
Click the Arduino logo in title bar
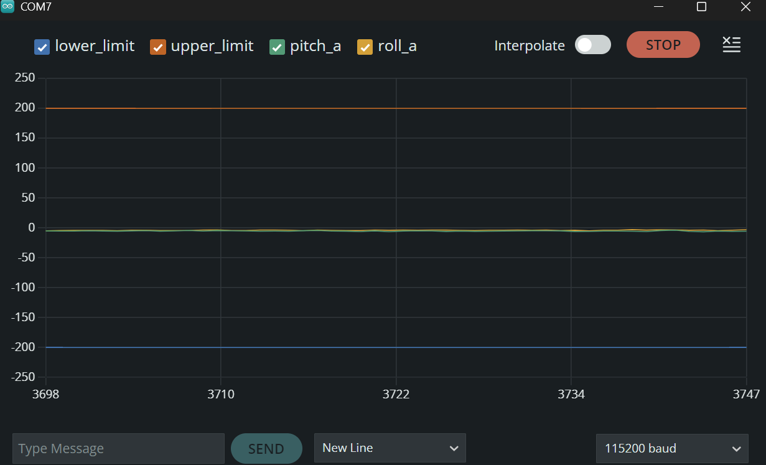tap(7, 7)
